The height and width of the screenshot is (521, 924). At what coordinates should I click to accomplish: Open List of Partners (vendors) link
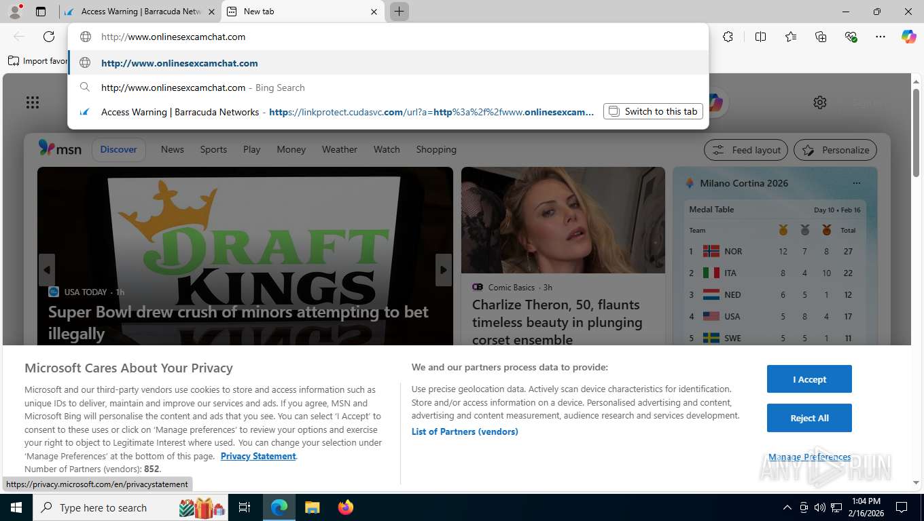[465, 431]
